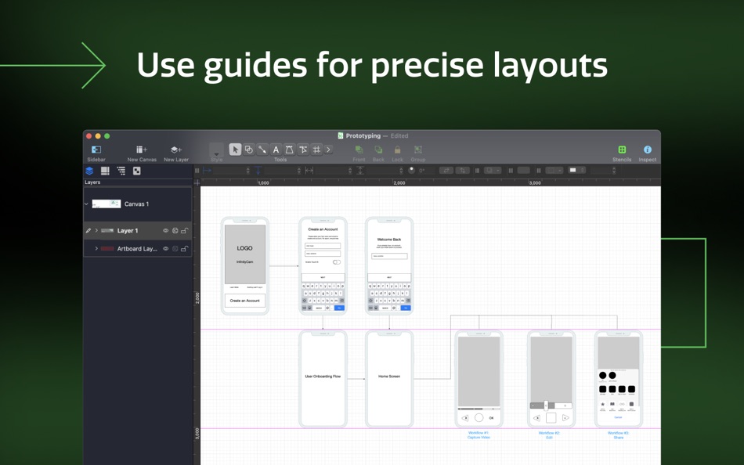Show more tools with the chevron

tap(328, 150)
